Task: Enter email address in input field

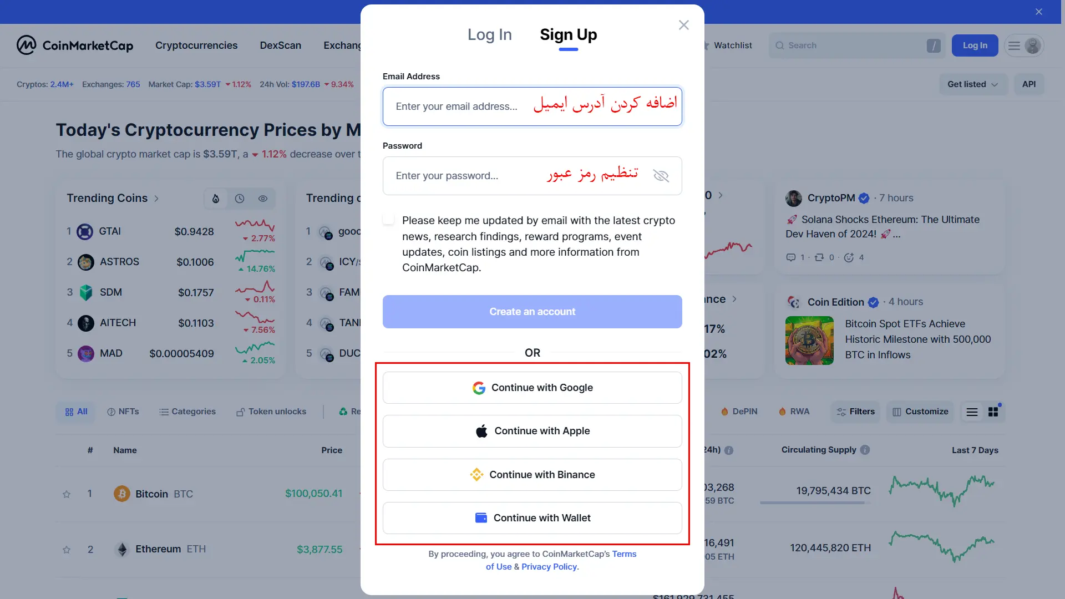Action: click(x=532, y=106)
